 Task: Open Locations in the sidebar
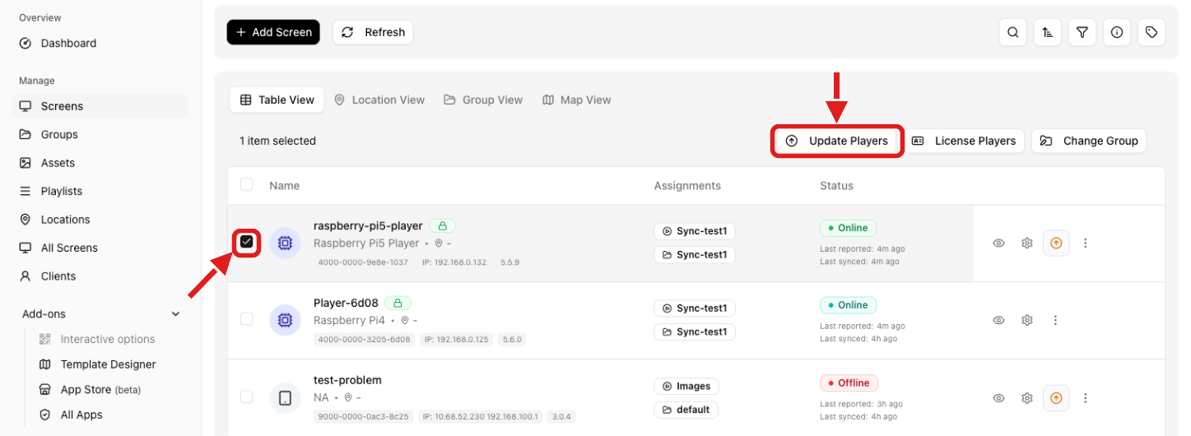point(100,220)
